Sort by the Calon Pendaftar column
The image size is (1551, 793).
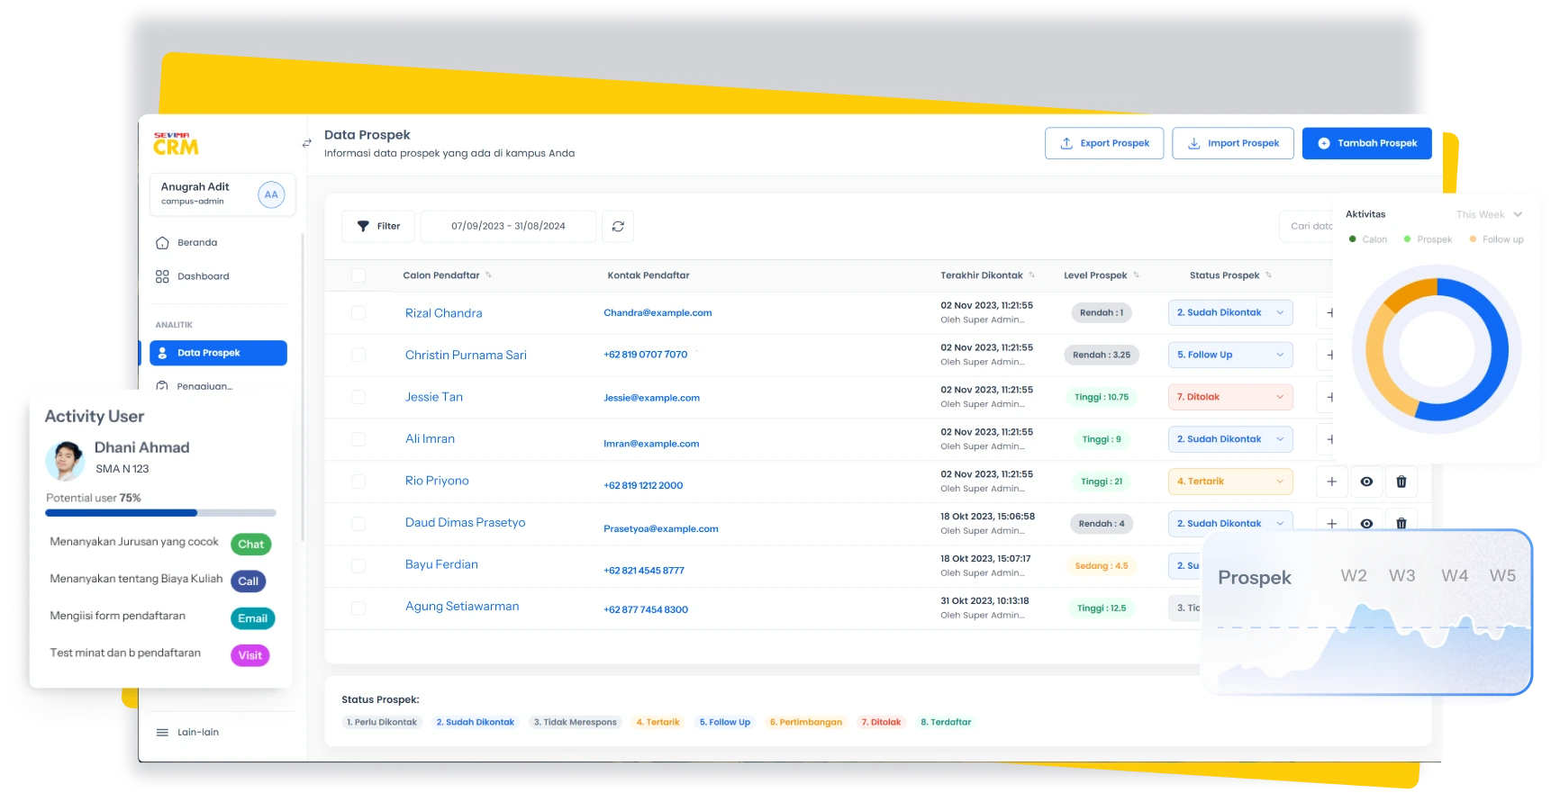(x=489, y=275)
